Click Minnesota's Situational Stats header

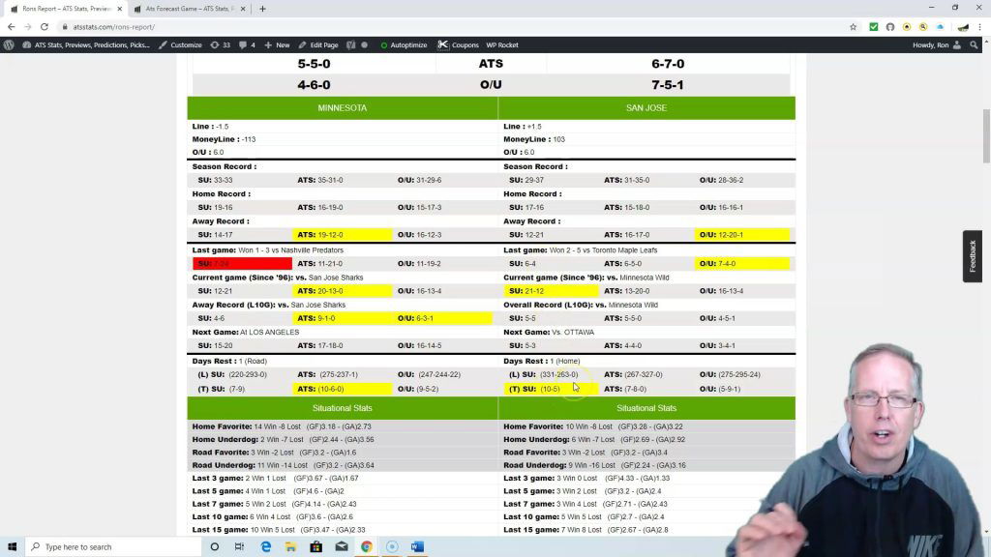coord(343,408)
